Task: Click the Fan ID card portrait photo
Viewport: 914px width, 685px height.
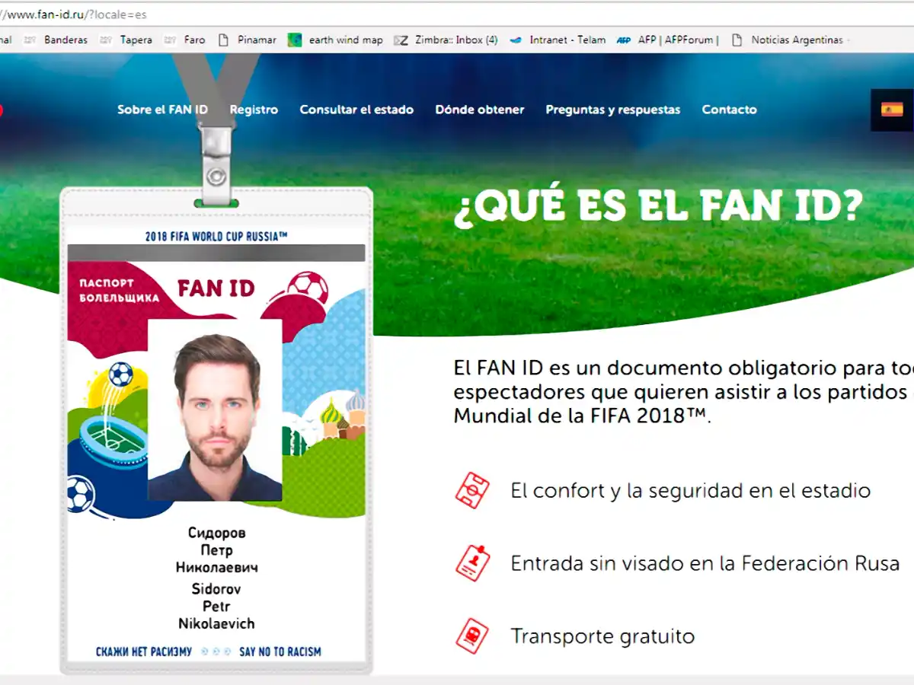Action: (x=216, y=419)
